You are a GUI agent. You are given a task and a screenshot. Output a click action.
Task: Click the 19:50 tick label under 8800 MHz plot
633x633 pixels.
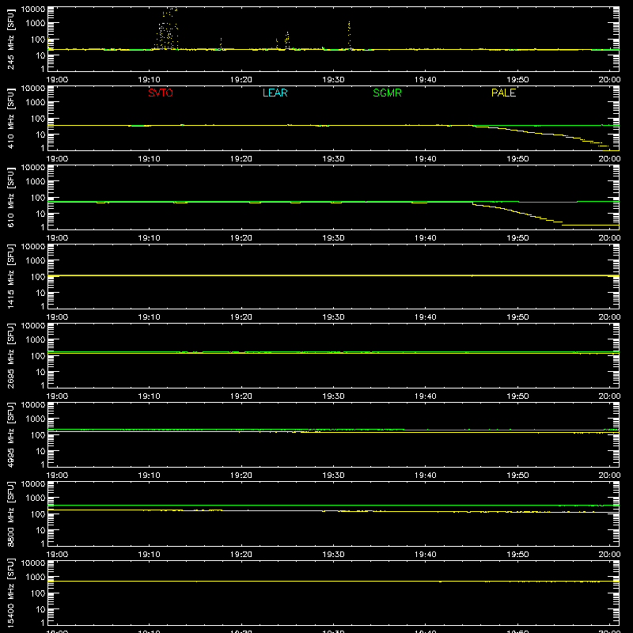517,555
